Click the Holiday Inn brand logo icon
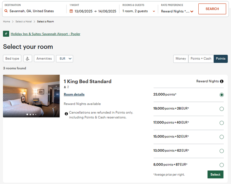Image resolution: width=231 pixels, height=184 pixels. tap(6, 34)
